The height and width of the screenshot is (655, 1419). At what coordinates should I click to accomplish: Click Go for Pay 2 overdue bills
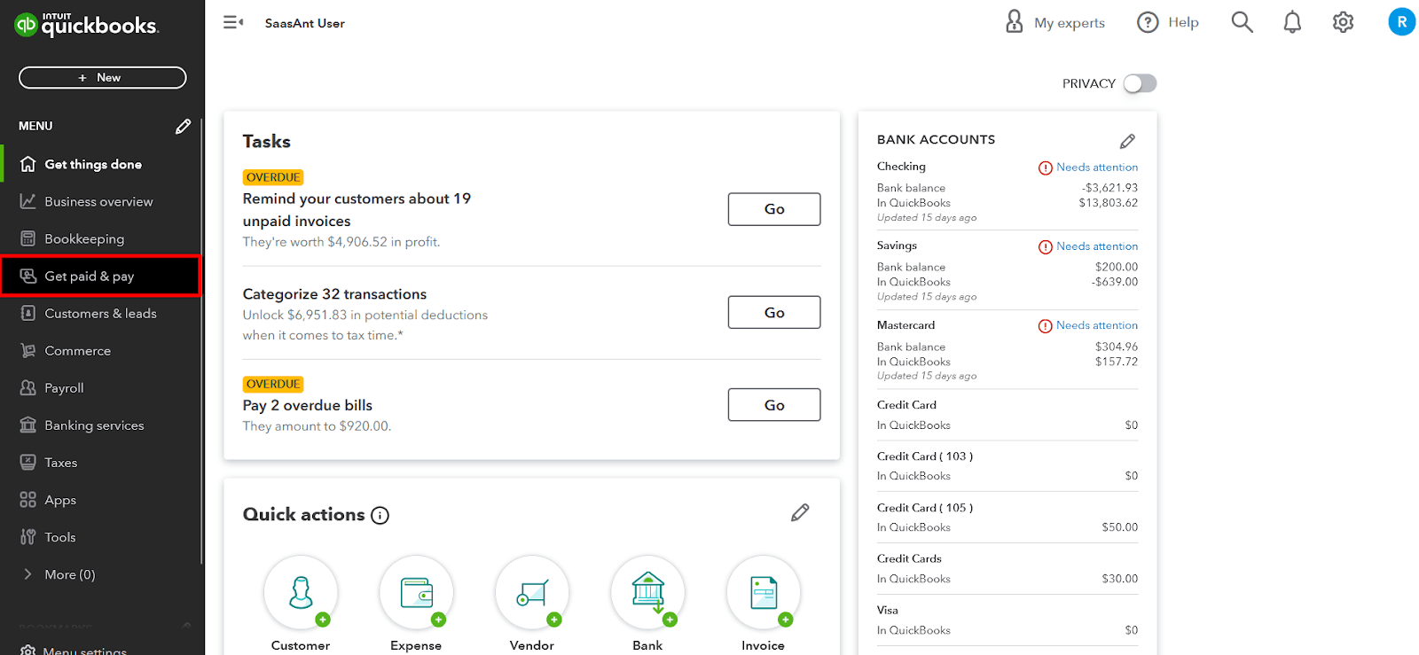pyautogui.click(x=773, y=405)
